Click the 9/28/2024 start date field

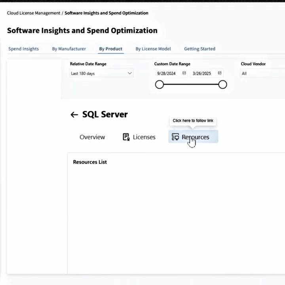point(166,73)
